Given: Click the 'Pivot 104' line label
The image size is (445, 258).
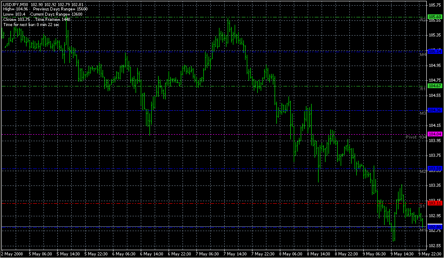Looking at the screenshot, I should [x=416, y=137].
